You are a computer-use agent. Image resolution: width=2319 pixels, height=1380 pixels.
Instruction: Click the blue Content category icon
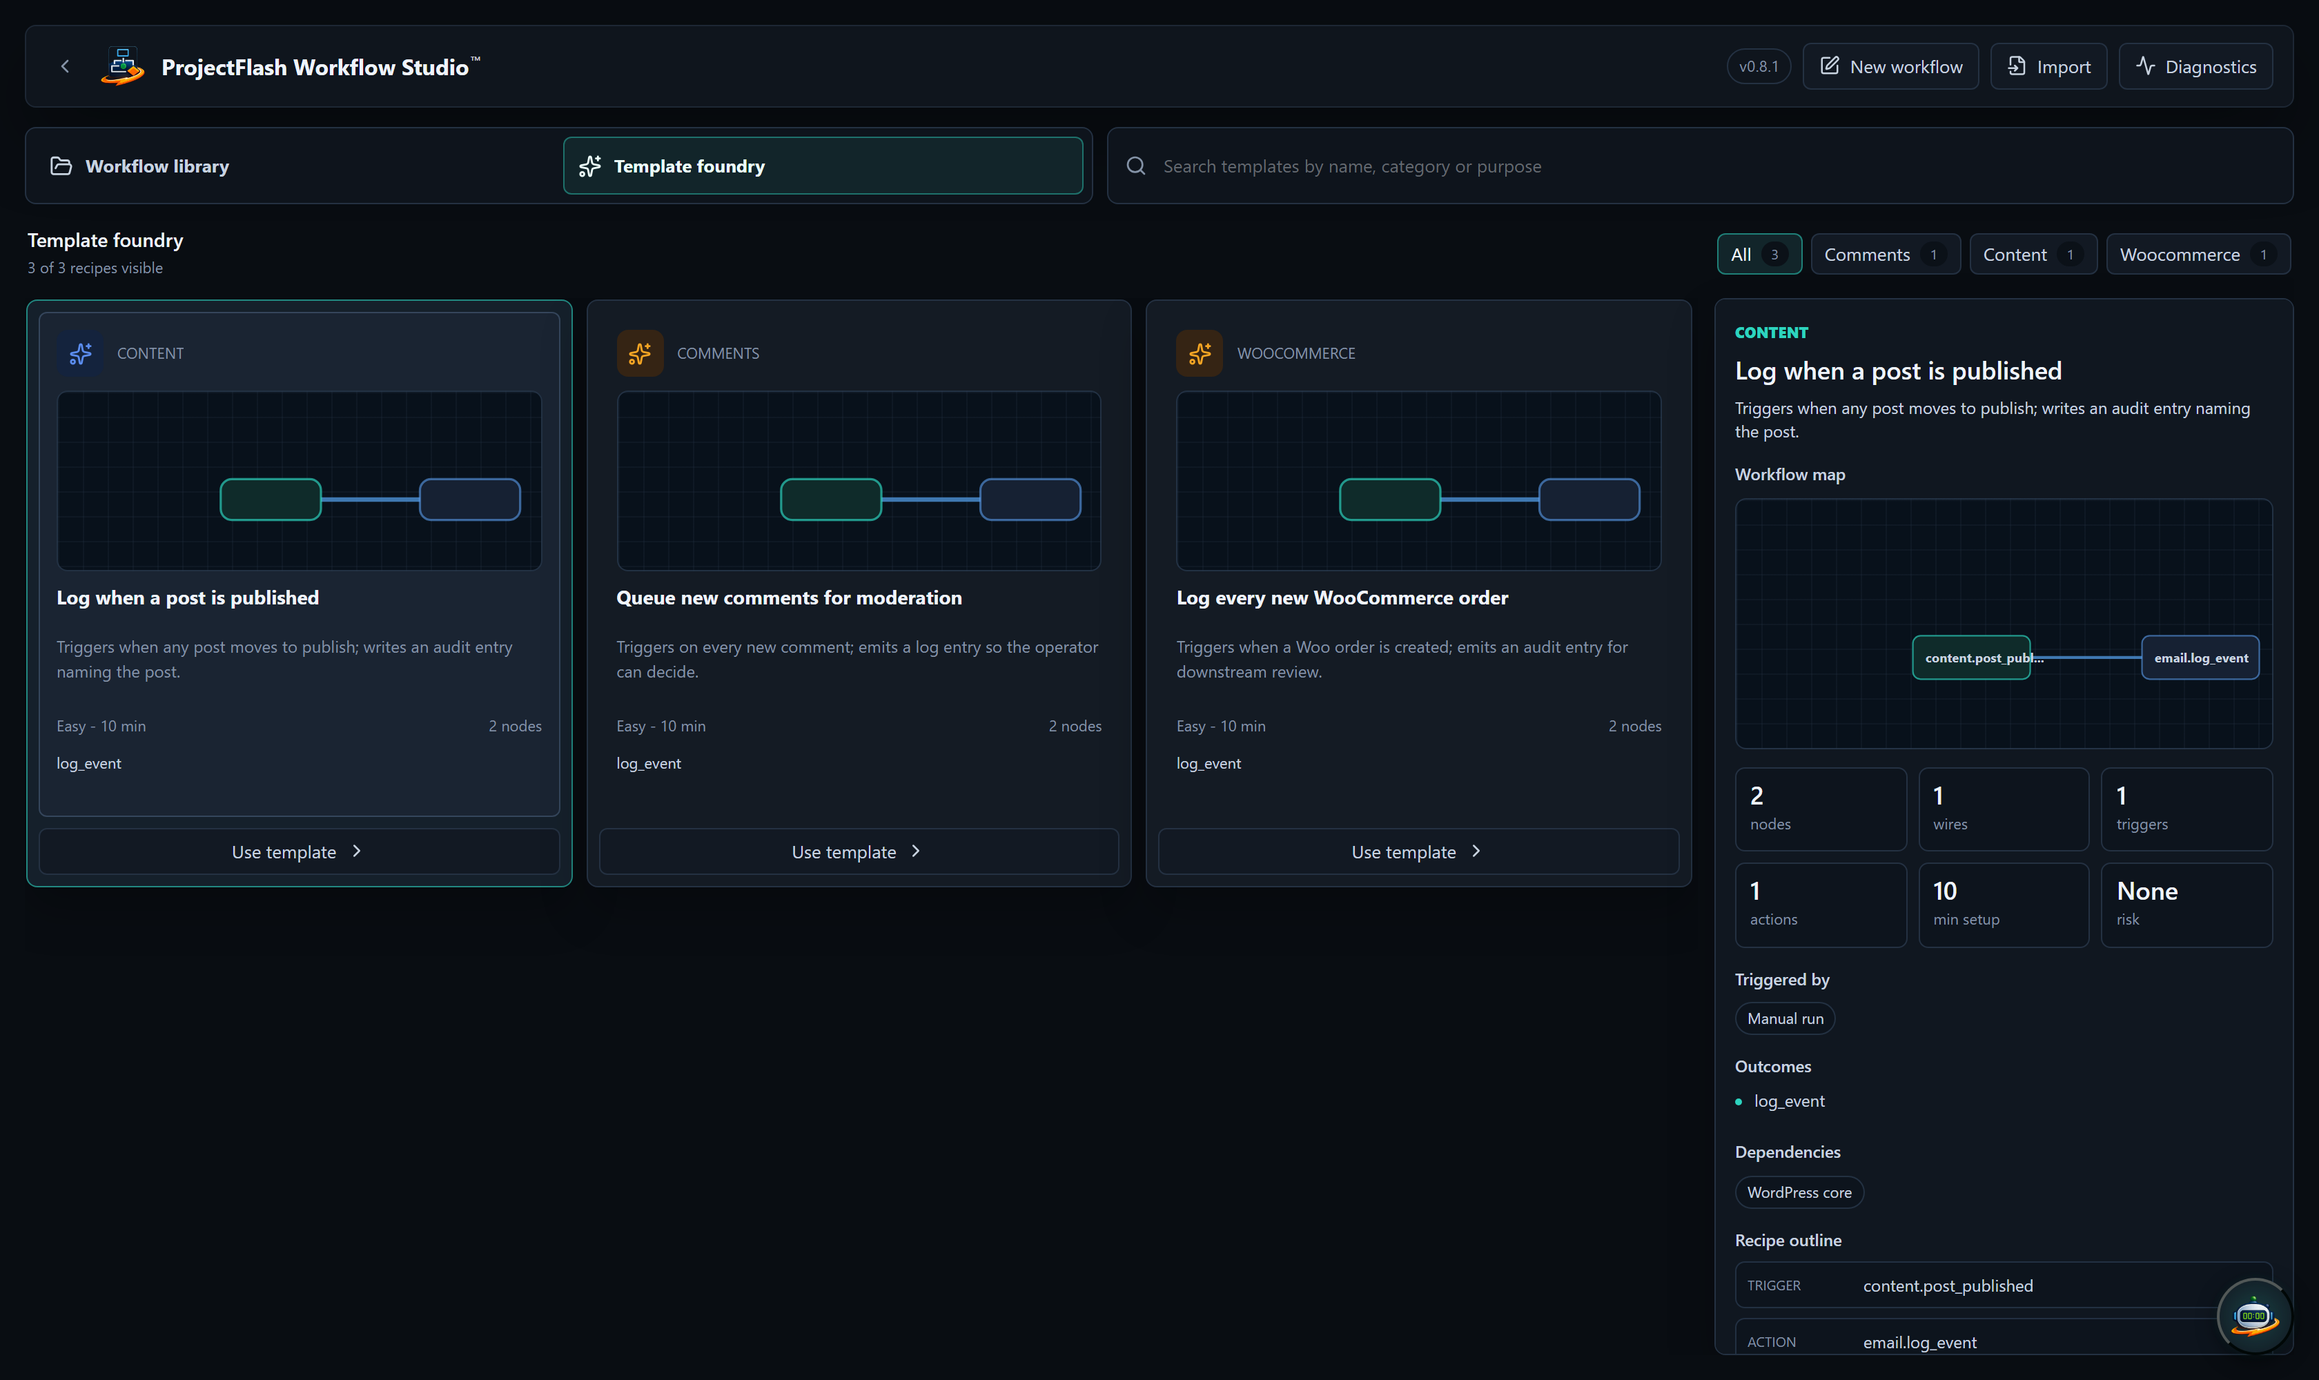pyautogui.click(x=81, y=353)
